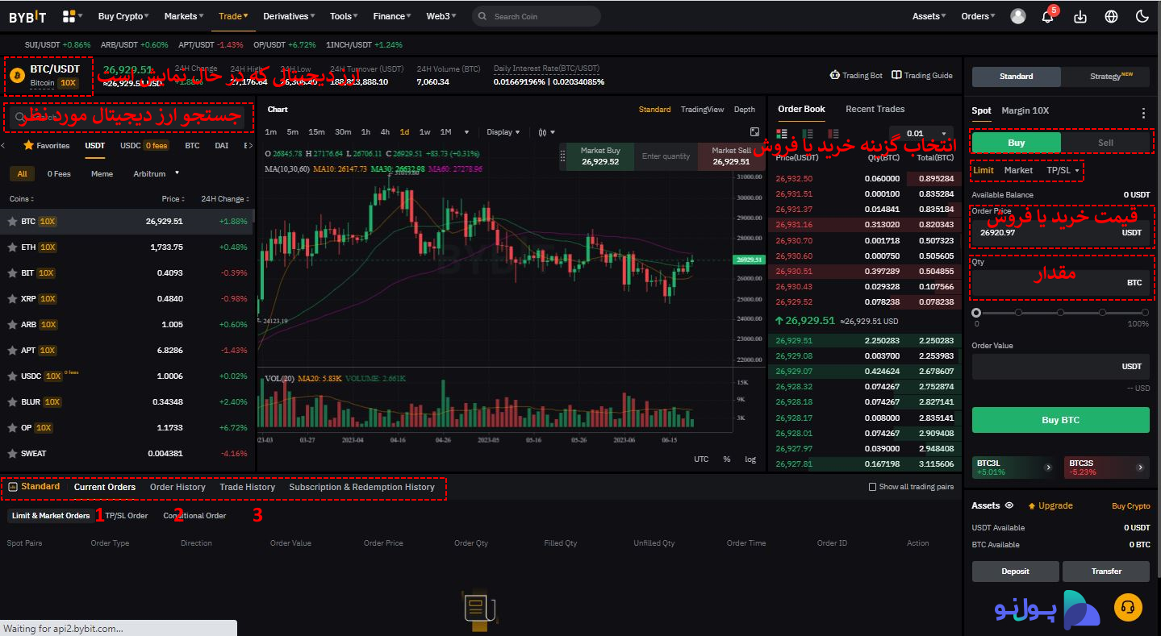Screen dimensions: 1161x636
Task: Select the Meme coin filter
Action: tap(102, 173)
